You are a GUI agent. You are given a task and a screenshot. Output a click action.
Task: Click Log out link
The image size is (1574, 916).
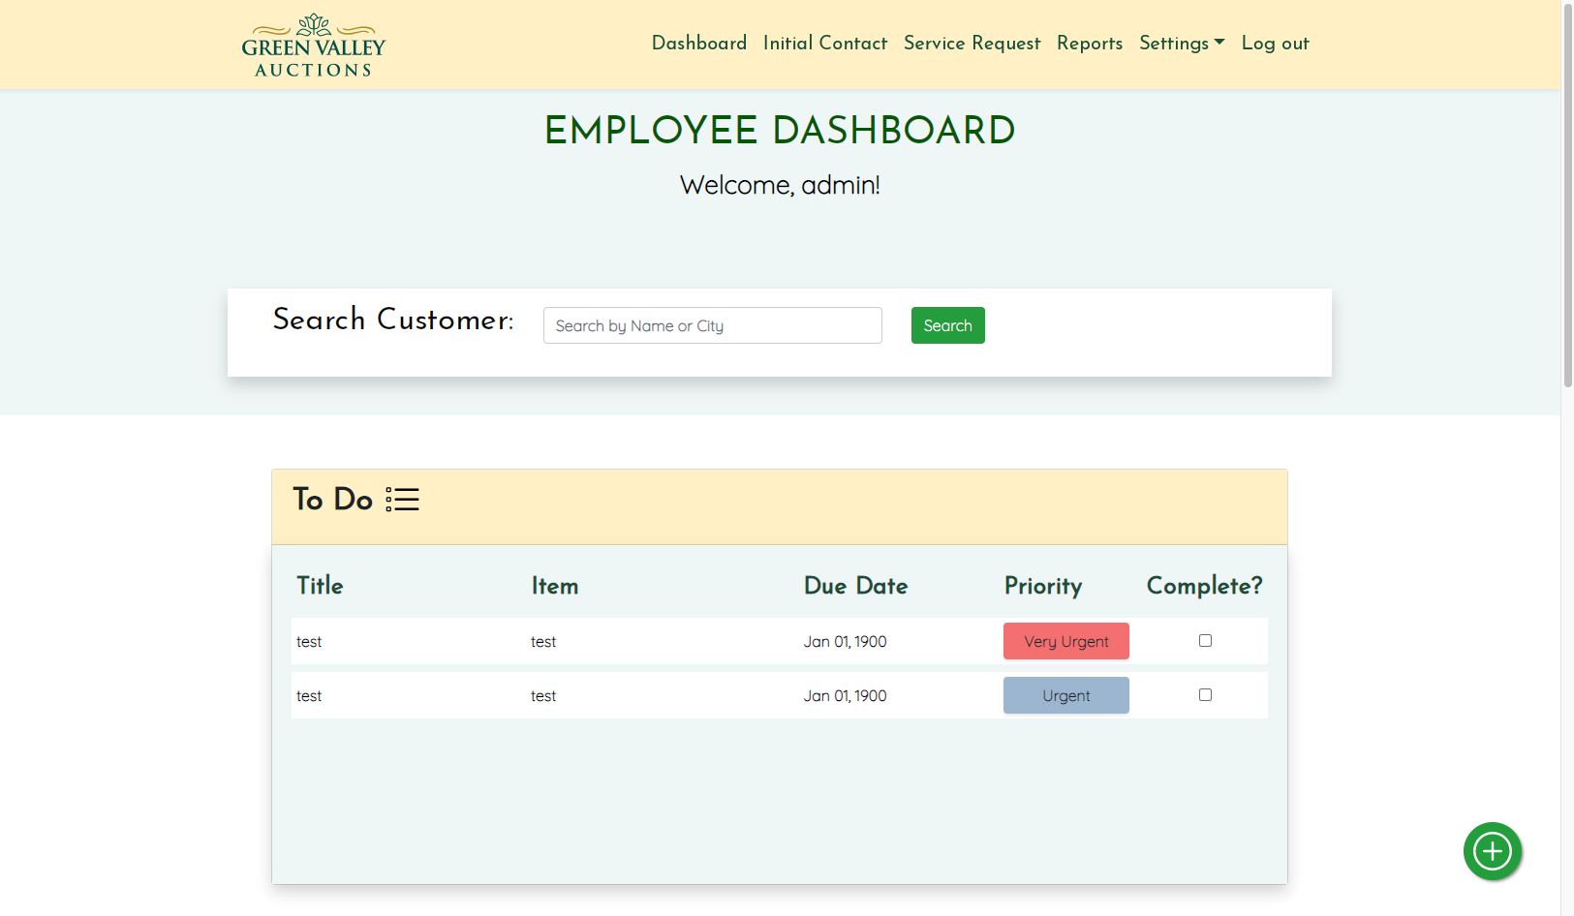click(1275, 44)
